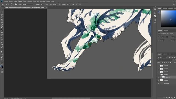Click the Color panel foreground swatch
This screenshot has width=176, height=99.
pyautogui.click(x=159, y=12)
